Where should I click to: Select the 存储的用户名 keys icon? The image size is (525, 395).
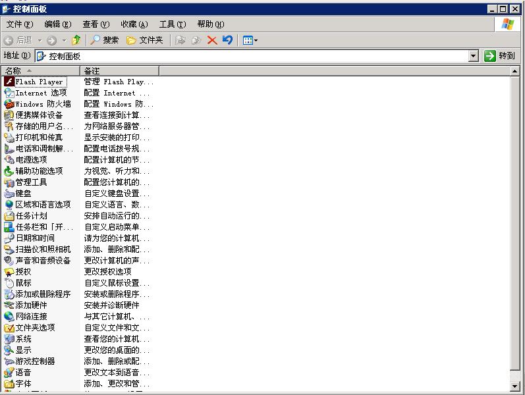9,126
